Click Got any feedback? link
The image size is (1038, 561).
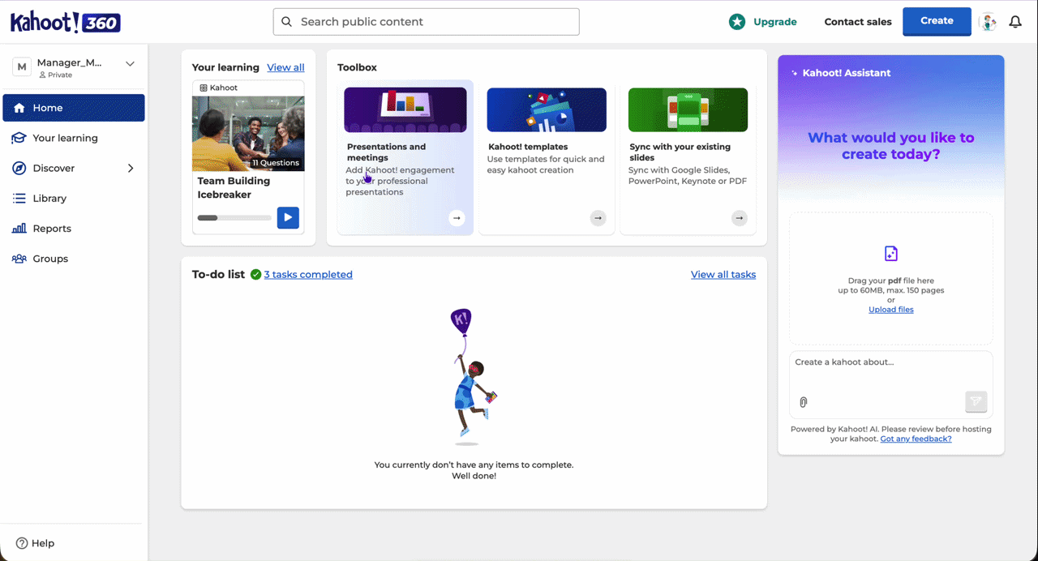click(916, 439)
